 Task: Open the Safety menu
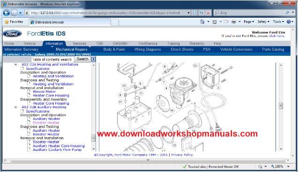(x=263, y=22)
